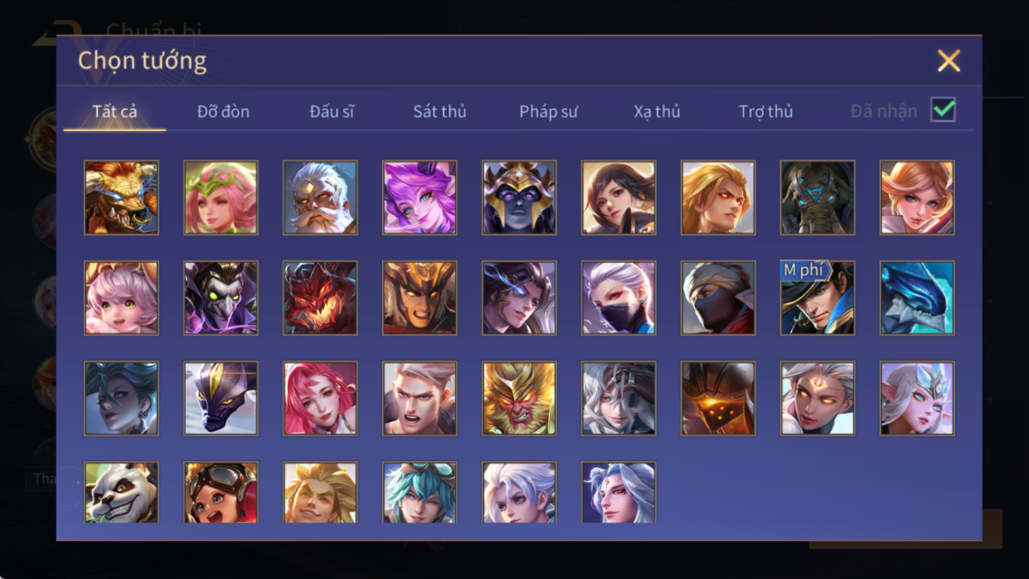Filter heroes by "Xạ thủ" tab

657,111
